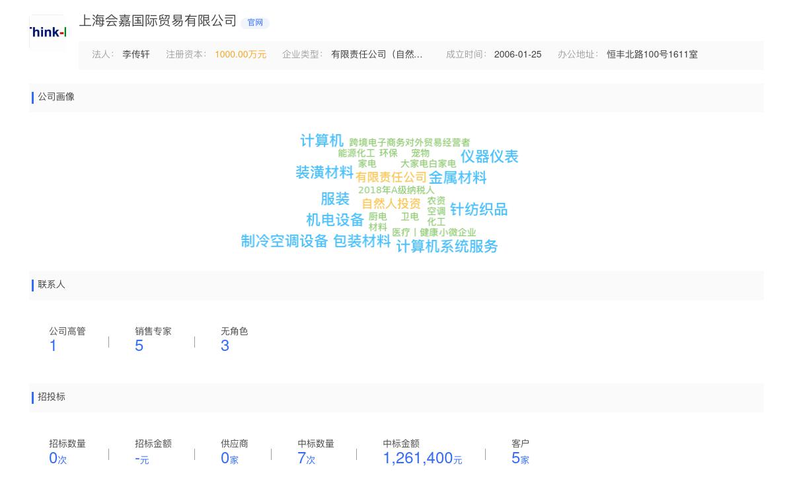793x497 pixels.
Task: Open 公司高管 count 1
Action: [x=54, y=346]
